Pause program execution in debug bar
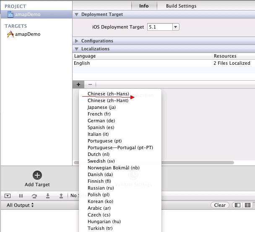255x232 pixels. [x=21, y=196]
